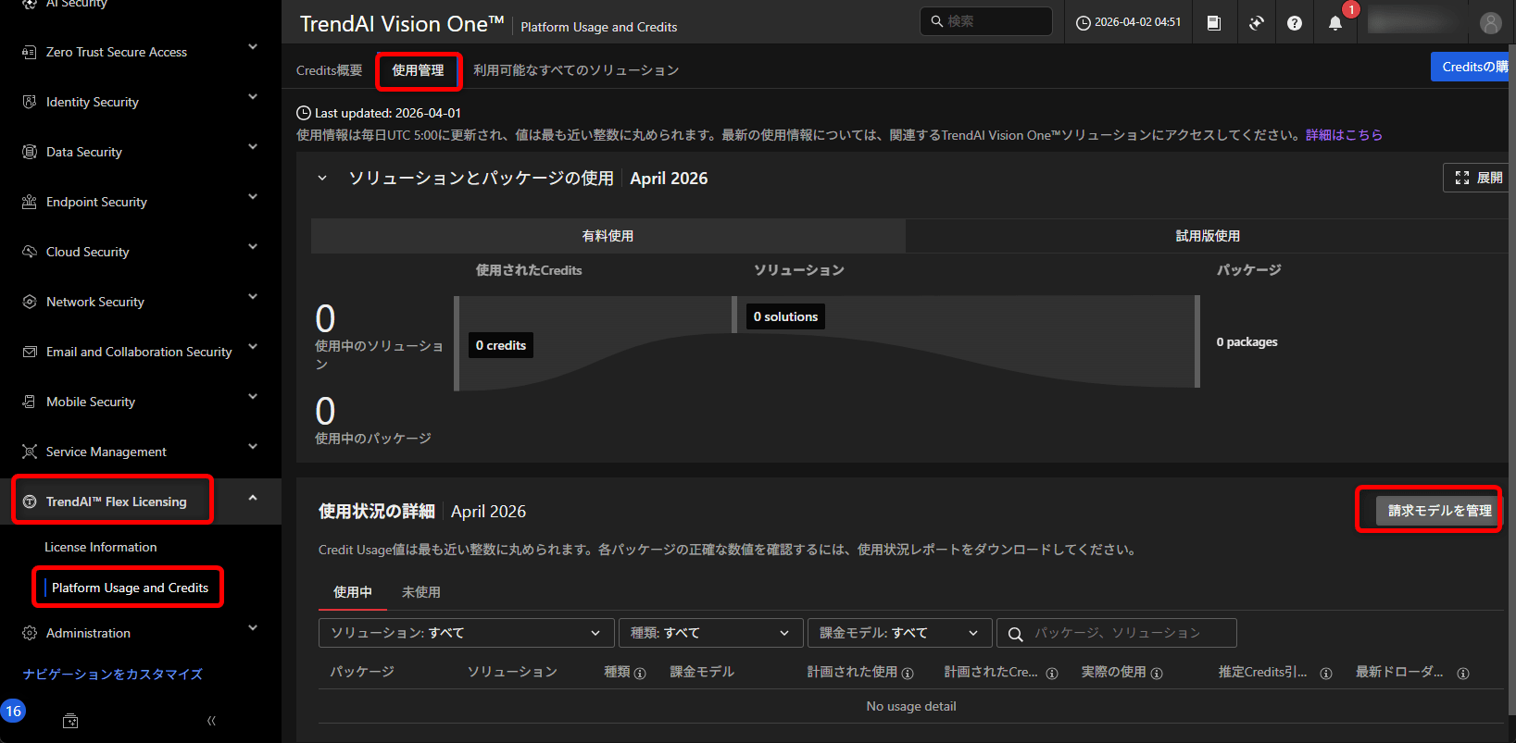
Task: Expand the Endpoint Security chevron
Action: [x=253, y=197]
